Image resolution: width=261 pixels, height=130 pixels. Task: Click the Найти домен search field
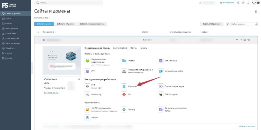[x=244, y=24]
